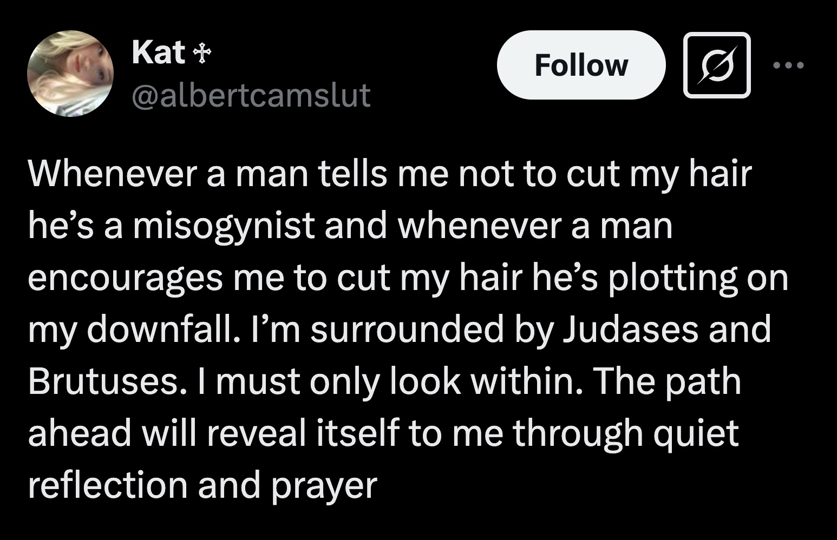Click the phrase "The path" in the tweet
Screen dimensions: 837x540
click(x=668, y=381)
